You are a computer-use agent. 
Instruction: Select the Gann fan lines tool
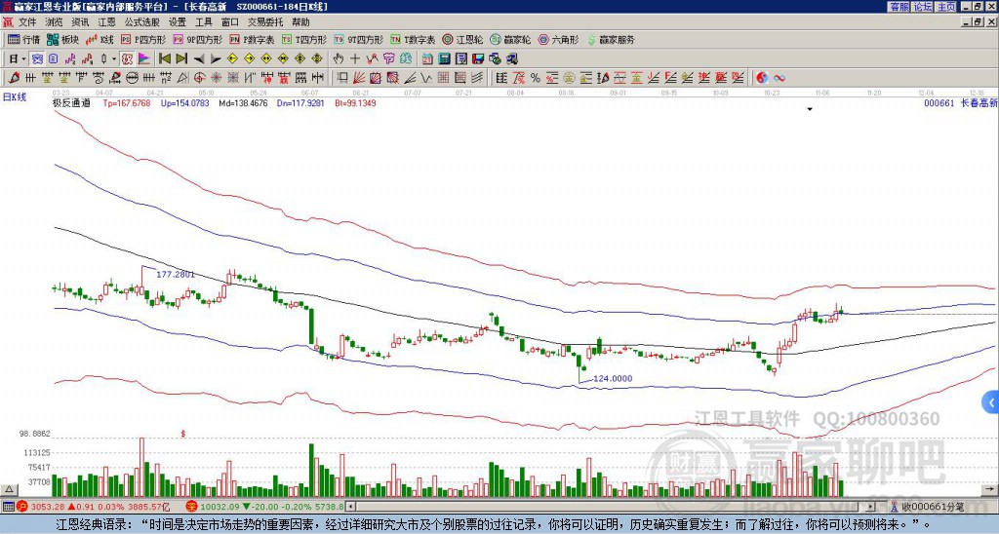[359, 78]
